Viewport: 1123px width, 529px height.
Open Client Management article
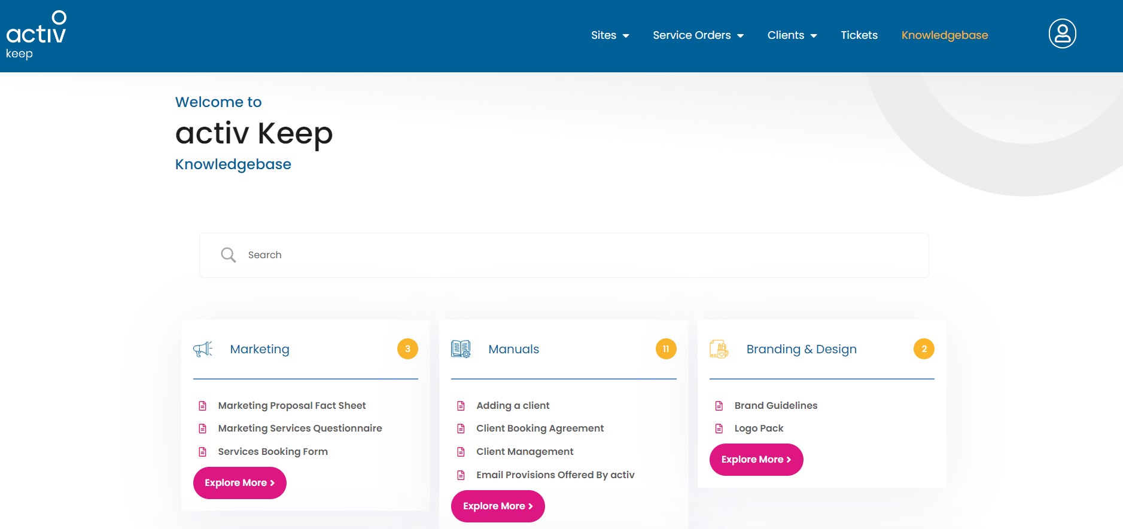[x=525, y=452]
